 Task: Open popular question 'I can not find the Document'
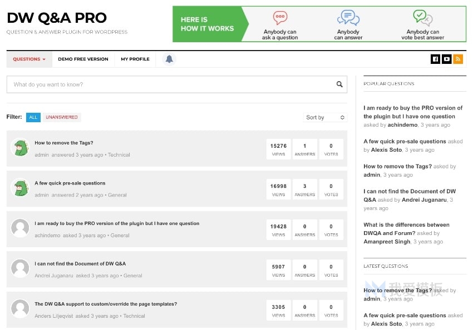[410, 196]
